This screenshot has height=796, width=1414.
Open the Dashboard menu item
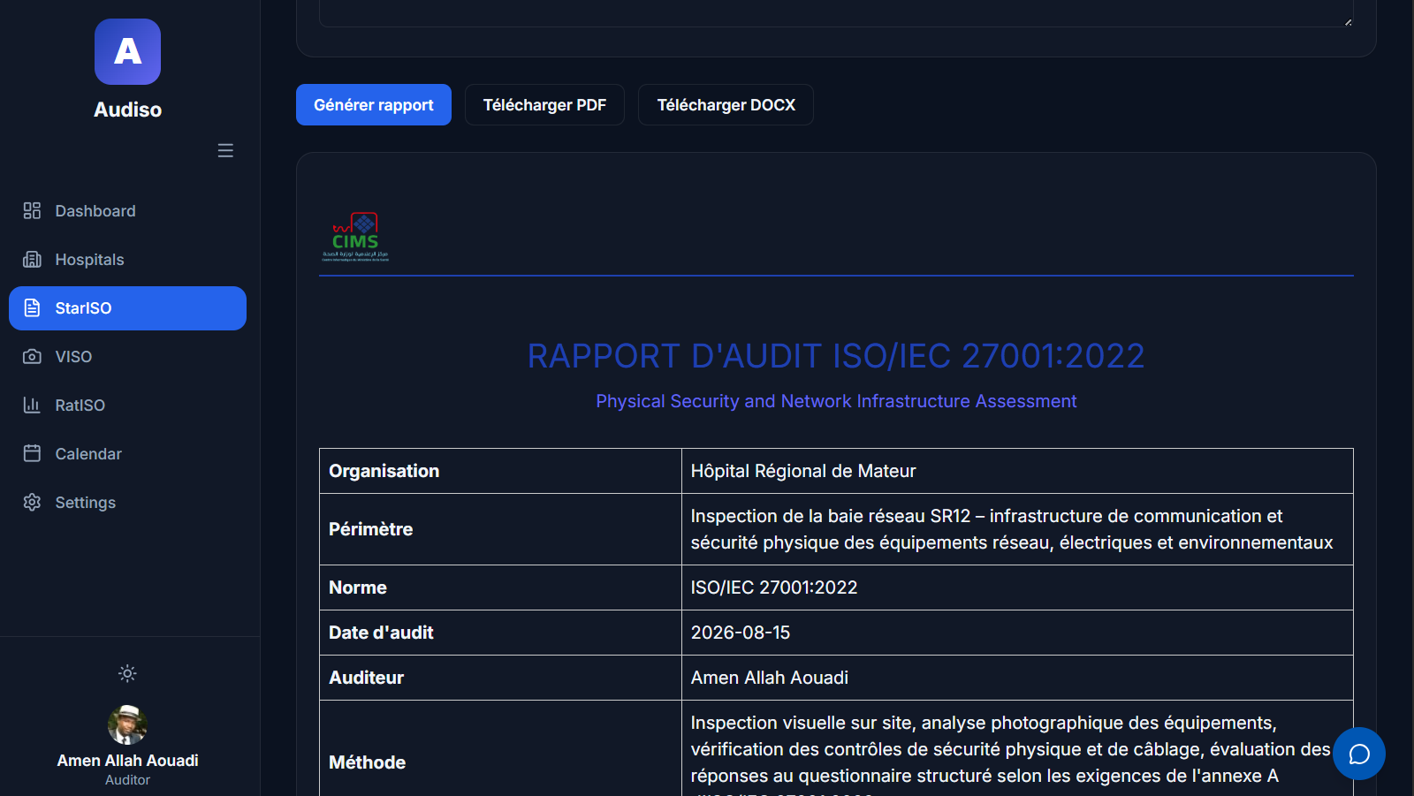click(x=127, y=211)
